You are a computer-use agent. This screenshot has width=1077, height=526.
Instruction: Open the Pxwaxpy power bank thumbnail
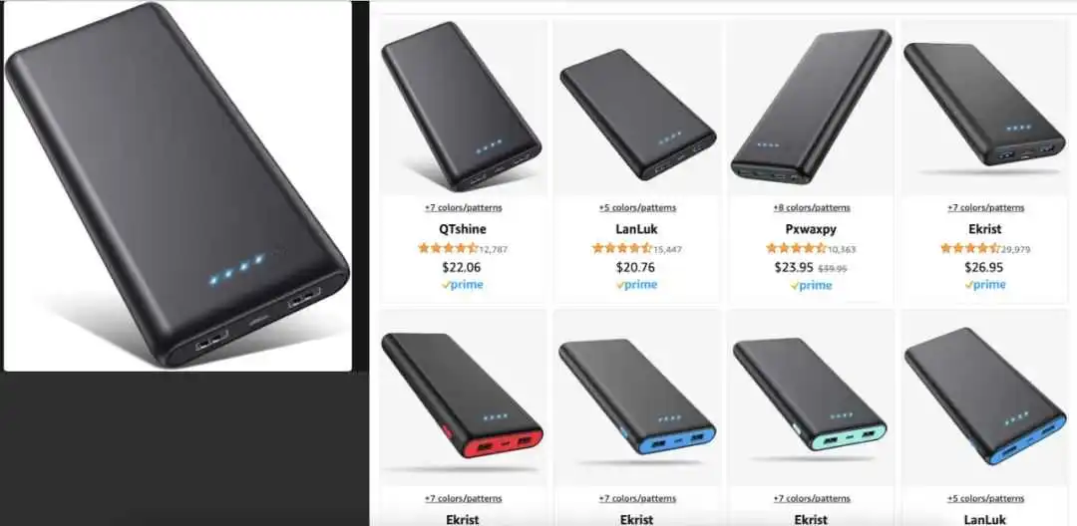pyautogui.click(x=811, y=107)
